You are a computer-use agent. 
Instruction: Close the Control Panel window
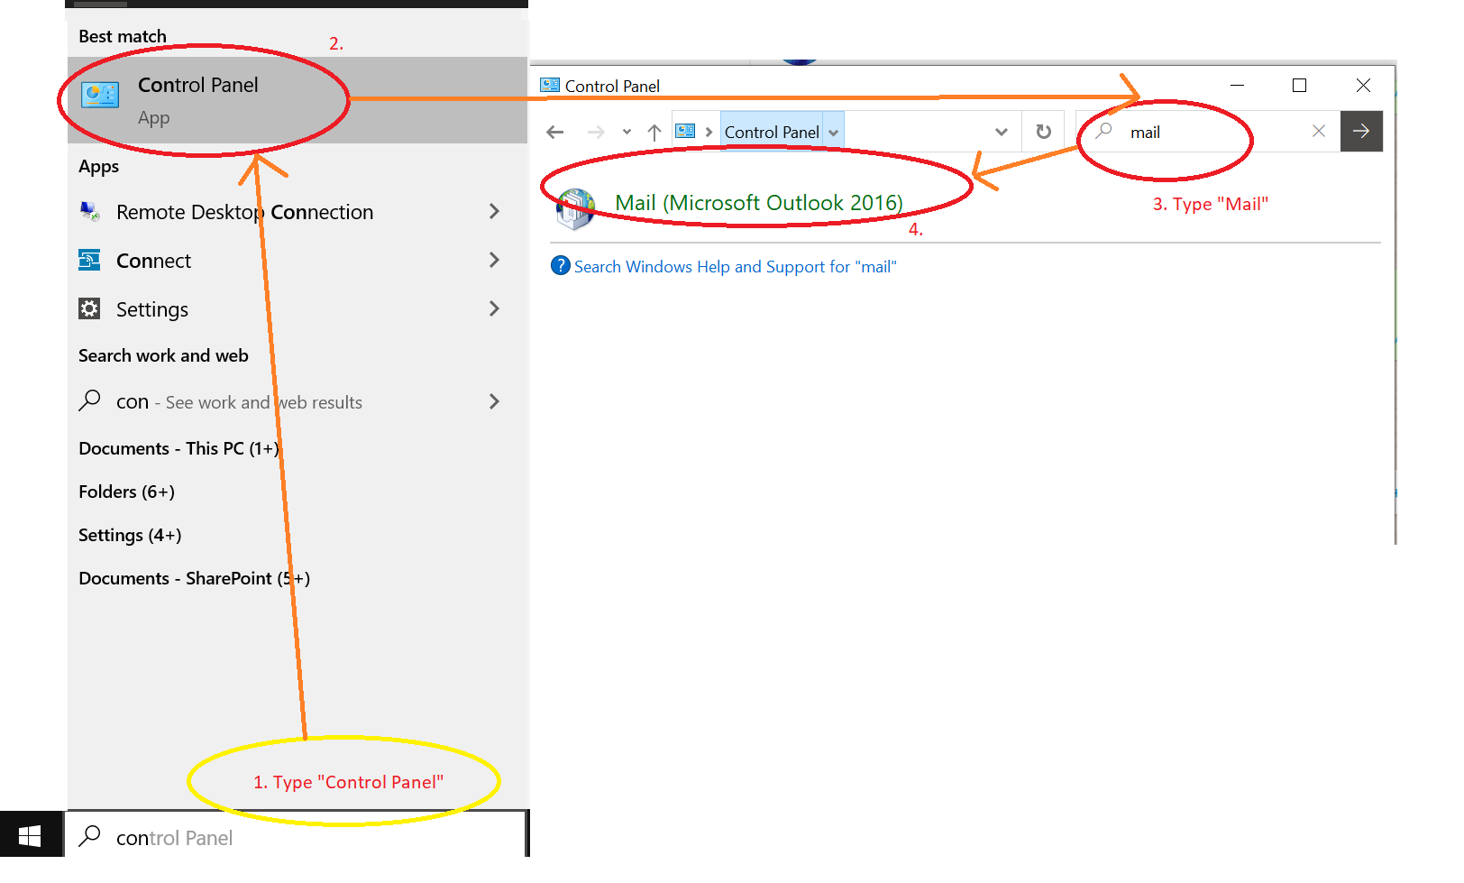[1363, 85]
